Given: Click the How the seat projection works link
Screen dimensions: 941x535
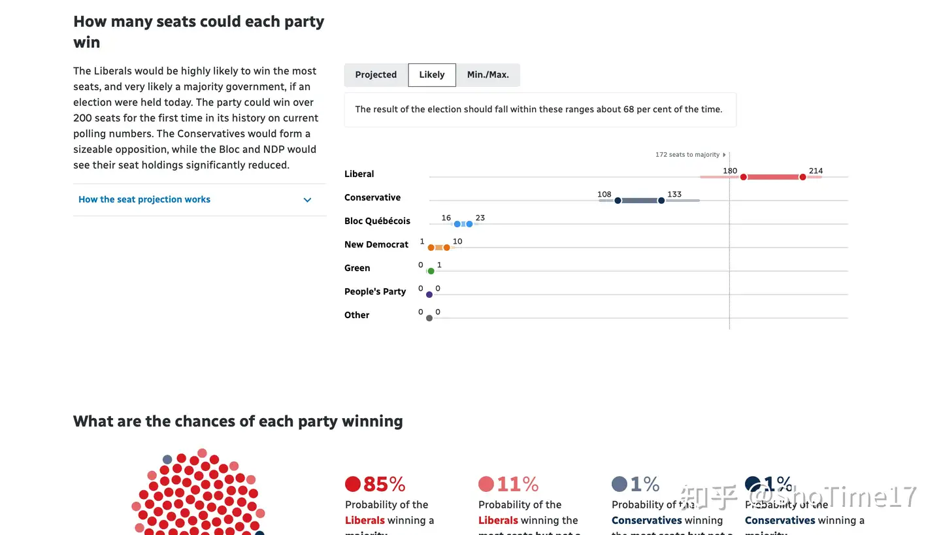Looking at the screenshot, I should pyautogui.click(x=144, y=200).
